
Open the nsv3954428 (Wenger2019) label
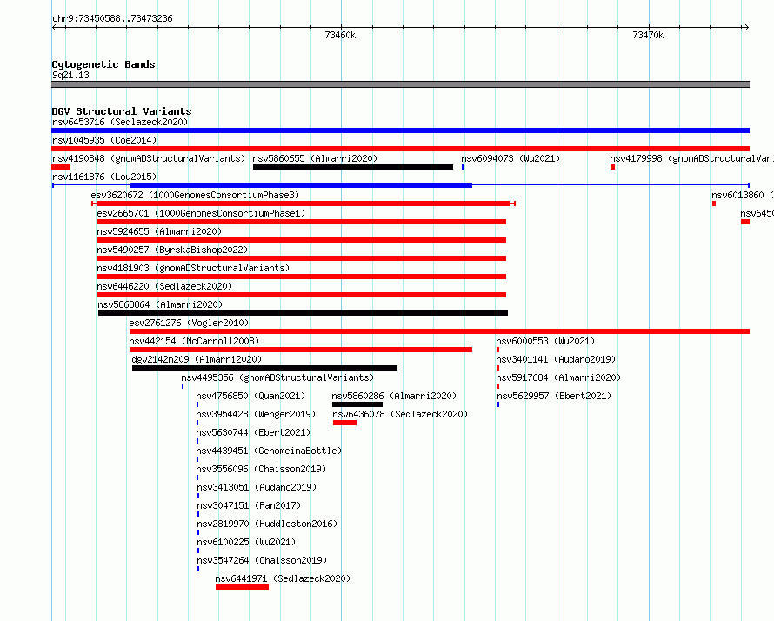(256, 414)
